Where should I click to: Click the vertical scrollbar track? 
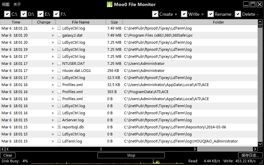coord(260,85)
